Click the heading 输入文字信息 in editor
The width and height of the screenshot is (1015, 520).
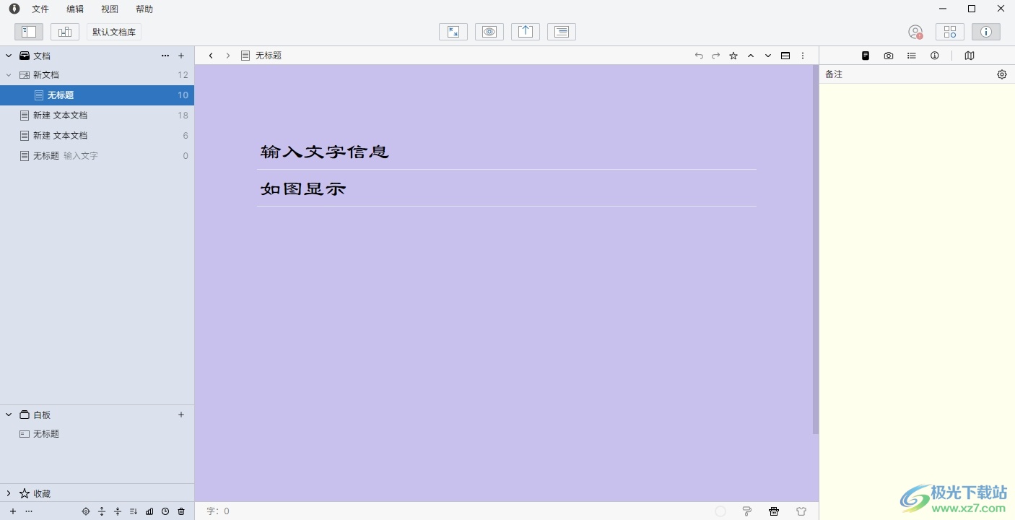325,152
